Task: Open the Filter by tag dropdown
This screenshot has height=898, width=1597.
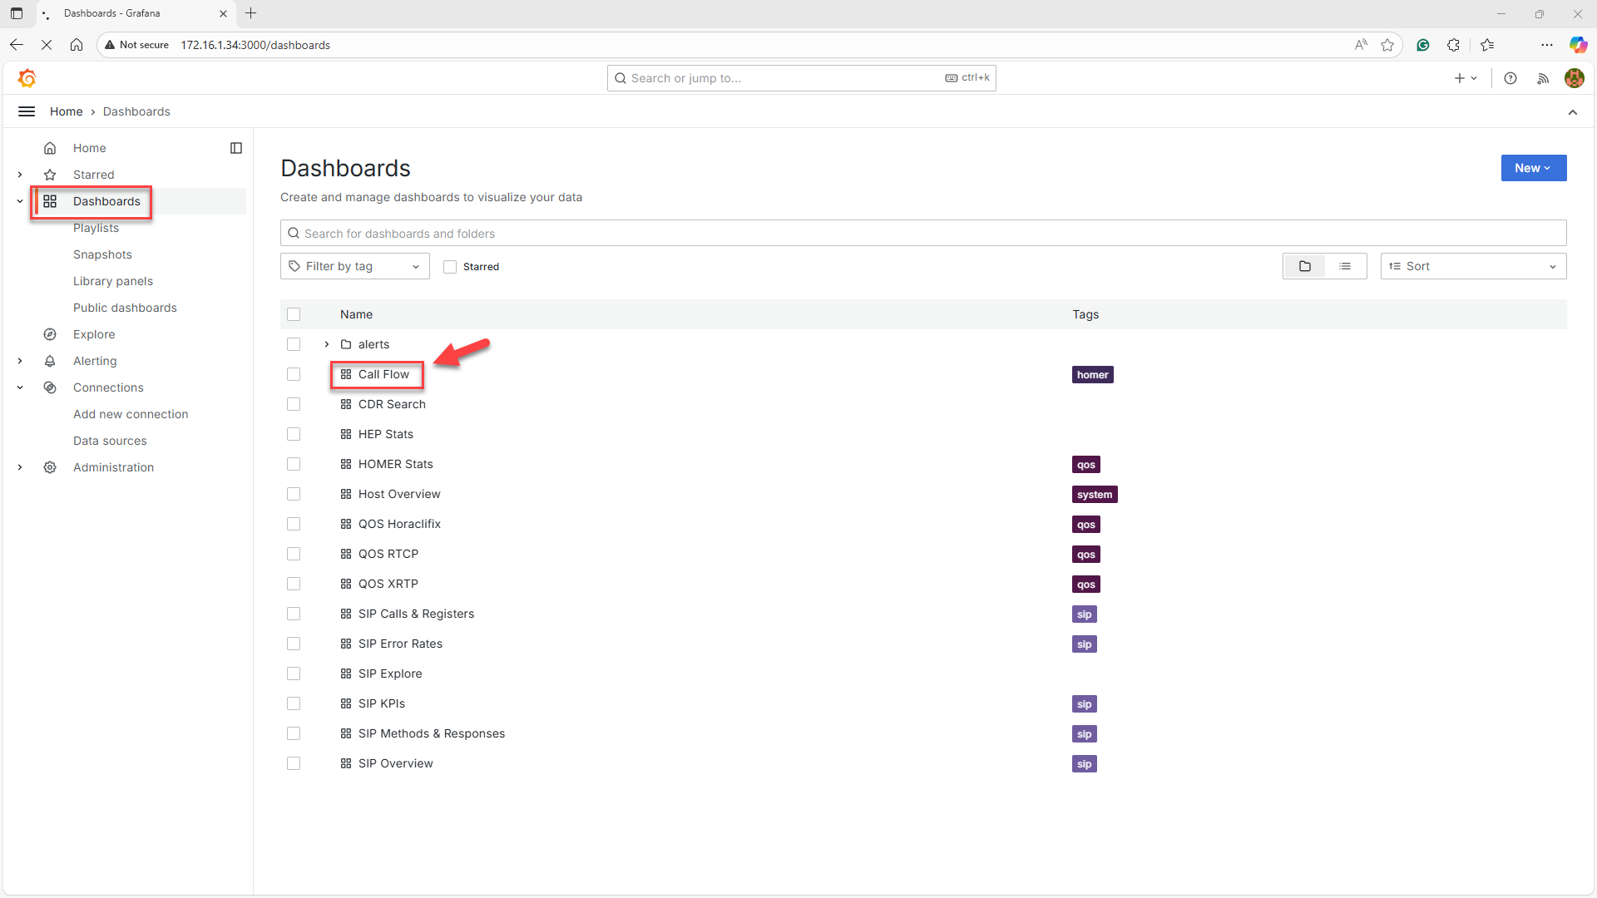Action: point(354,266)
